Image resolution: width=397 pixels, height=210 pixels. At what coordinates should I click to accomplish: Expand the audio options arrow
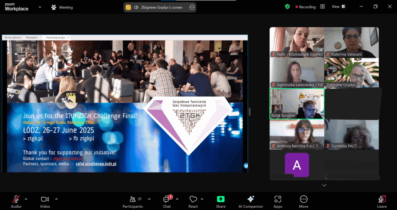(26, 199)
